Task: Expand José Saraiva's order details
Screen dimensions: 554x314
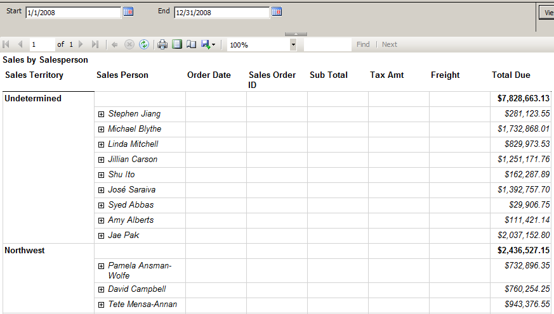Action: 102,190
